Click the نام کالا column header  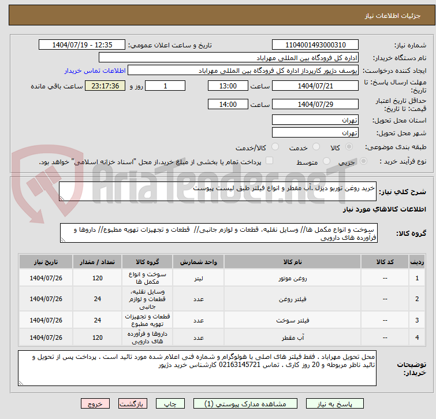(x=293, y=262)
